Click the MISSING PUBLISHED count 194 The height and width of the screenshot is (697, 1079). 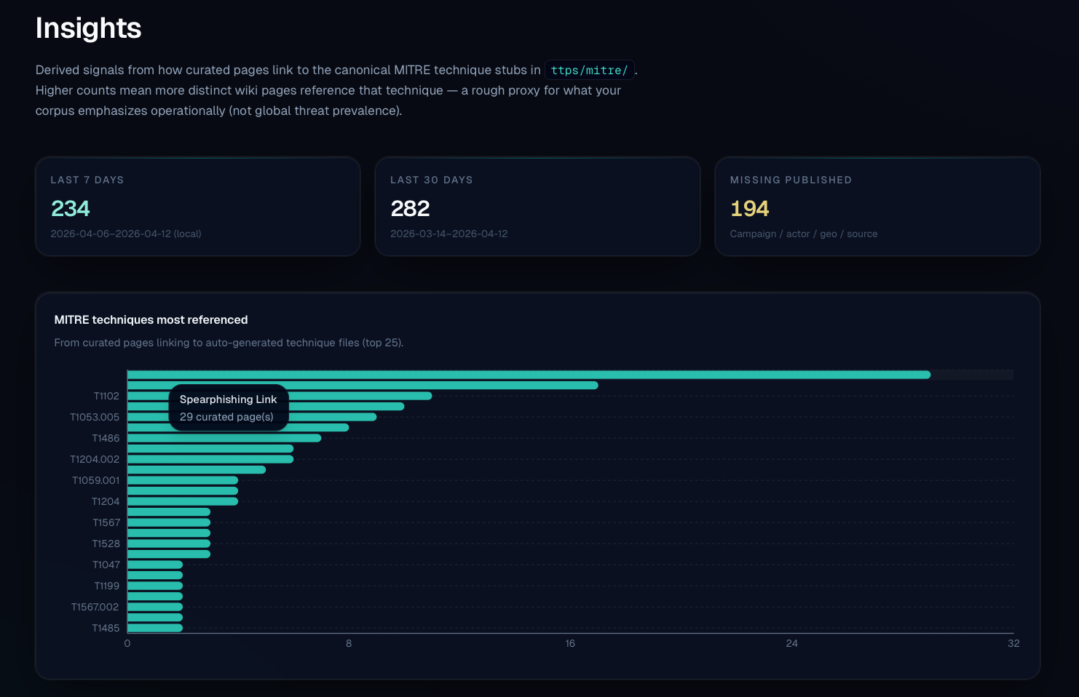(749, 209)
